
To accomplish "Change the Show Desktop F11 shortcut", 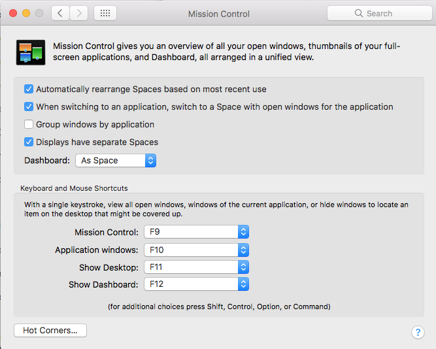I will (x=196, y=267).
